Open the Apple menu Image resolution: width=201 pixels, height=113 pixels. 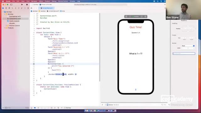tap(3, 1)
